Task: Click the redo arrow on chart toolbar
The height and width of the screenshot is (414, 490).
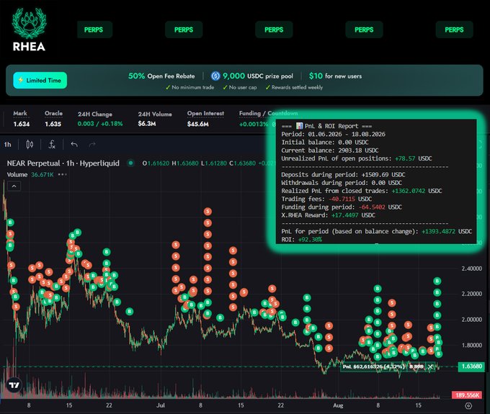Action: (92, 145)
